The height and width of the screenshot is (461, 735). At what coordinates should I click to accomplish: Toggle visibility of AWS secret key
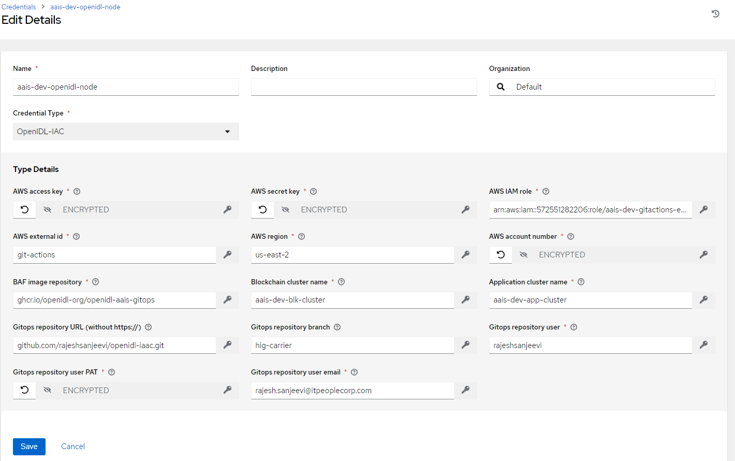285,210
